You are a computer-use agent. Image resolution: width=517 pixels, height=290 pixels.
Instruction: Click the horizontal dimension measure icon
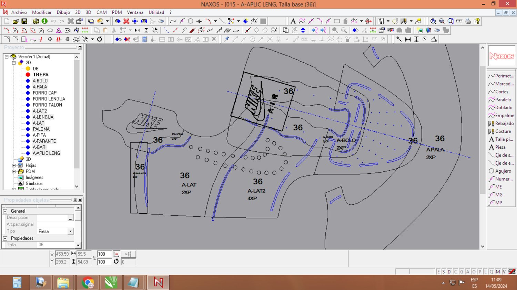tap(408, 39)
